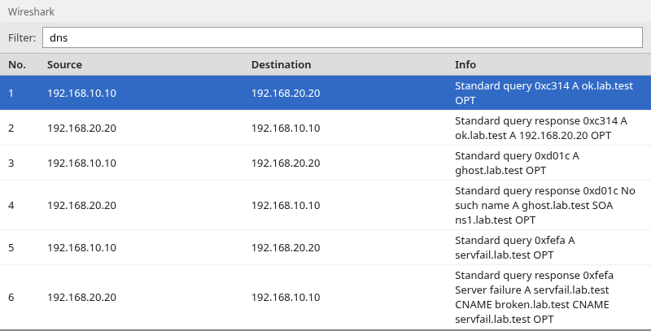The height and width of the screenshot is (331, 651).
Task: Select packet info 'Standard query 0xfefa A servfail.lab.test'
Action: click(515, 247)
